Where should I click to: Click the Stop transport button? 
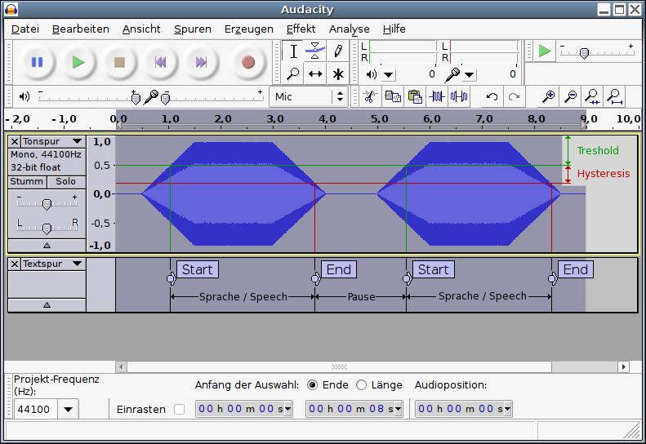tap(119, 62)
